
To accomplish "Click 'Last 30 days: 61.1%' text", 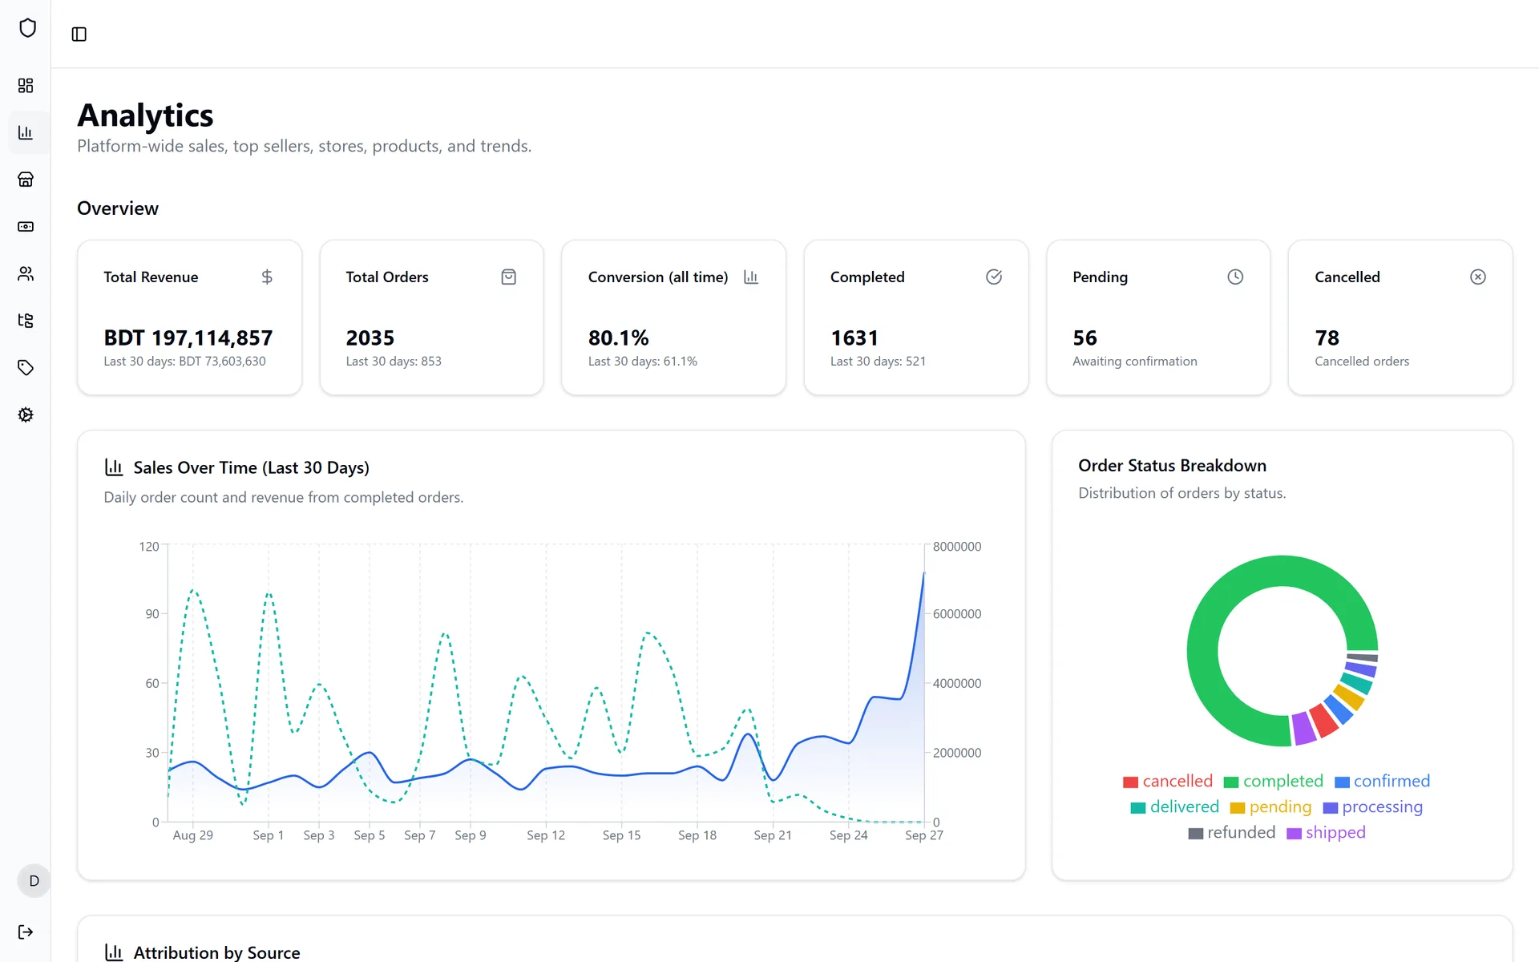I will tap(643, 362).
